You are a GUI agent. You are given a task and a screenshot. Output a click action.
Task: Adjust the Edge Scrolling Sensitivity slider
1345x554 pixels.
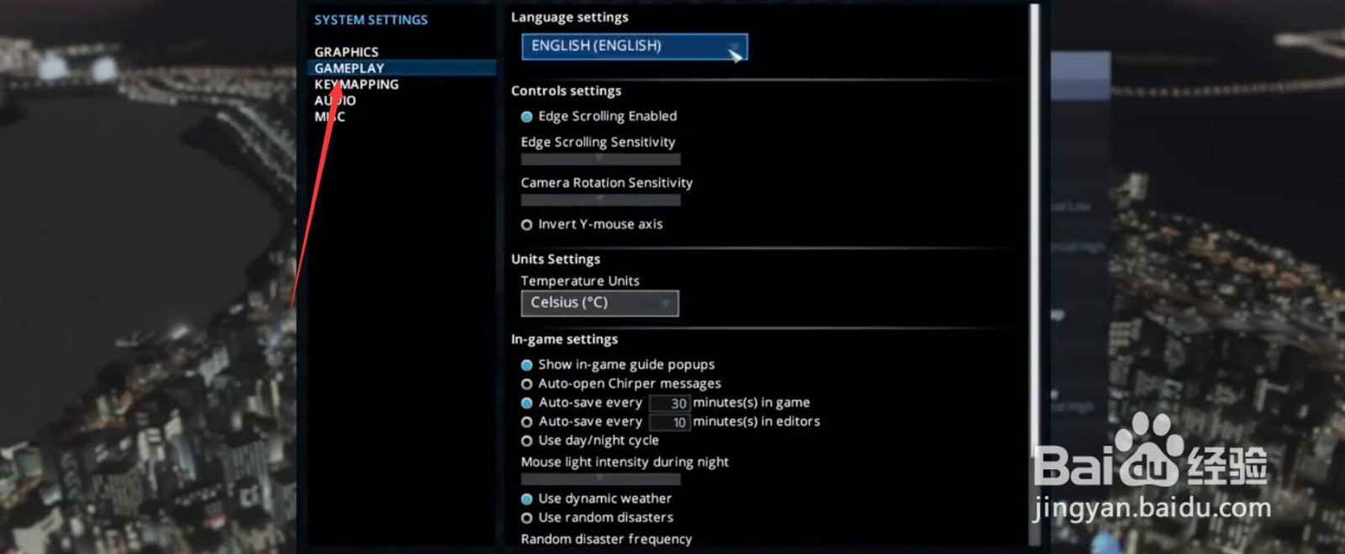click(x=600, y=159)
